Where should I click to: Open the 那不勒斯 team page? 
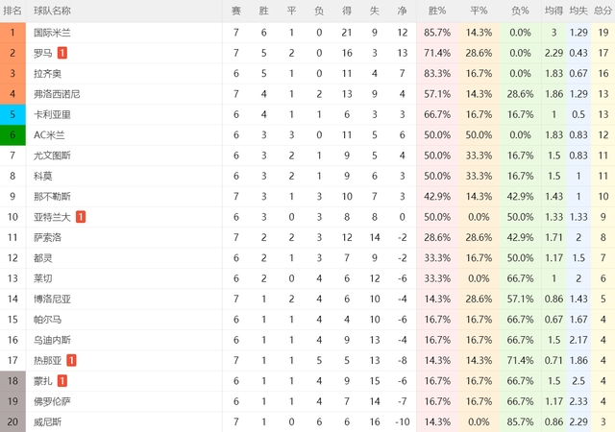[x=52, y=197]
